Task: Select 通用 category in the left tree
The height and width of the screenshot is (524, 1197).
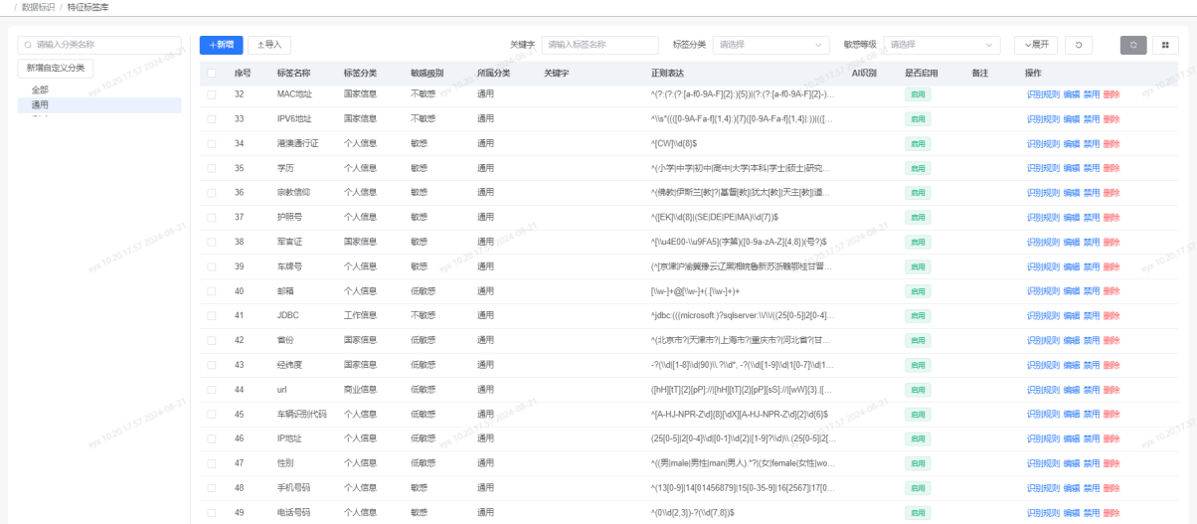Action: pyautogui.click(x=40, y=104)
